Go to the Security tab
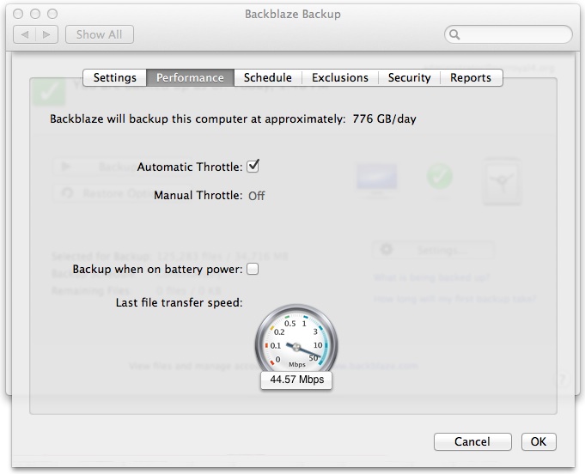The width and height of the screenshot is (585, 474). (409, 77)
